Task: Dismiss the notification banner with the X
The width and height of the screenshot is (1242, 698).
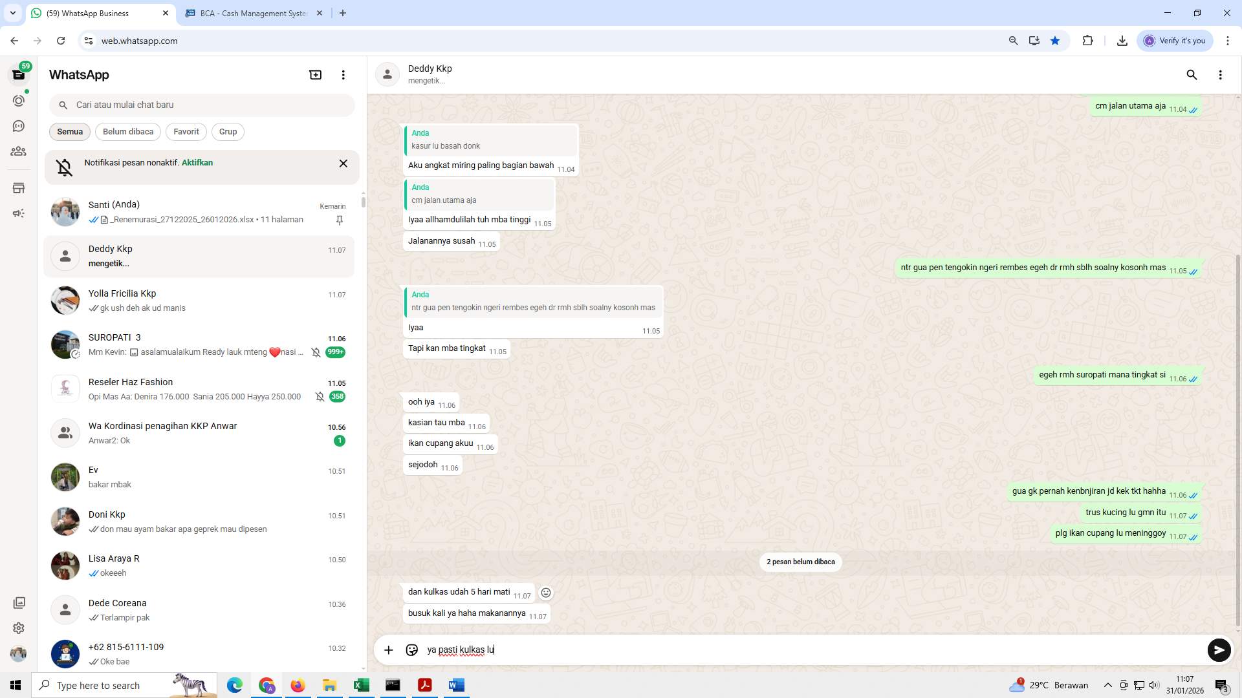Action: [x=343, y=164]
